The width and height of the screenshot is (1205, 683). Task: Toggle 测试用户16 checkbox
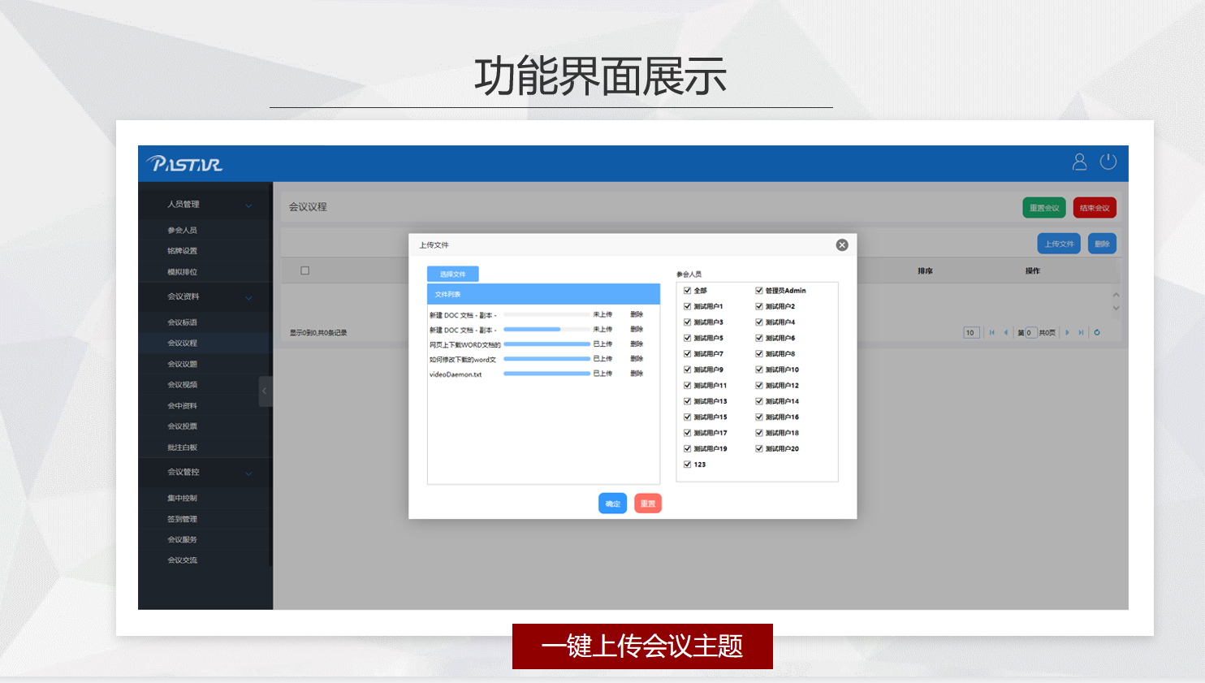758,417
